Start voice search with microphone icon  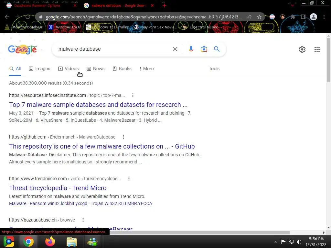click(x=191, y=49)
